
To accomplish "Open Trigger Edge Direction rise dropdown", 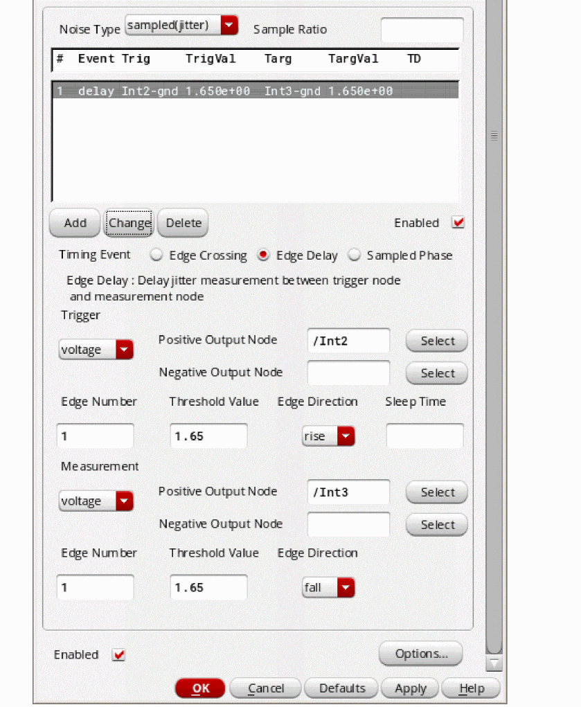I will (x=328, y=436).
